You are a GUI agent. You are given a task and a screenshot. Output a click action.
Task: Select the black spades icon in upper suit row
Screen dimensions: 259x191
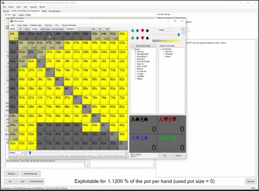pyautogui.click(x=147, y=31)
